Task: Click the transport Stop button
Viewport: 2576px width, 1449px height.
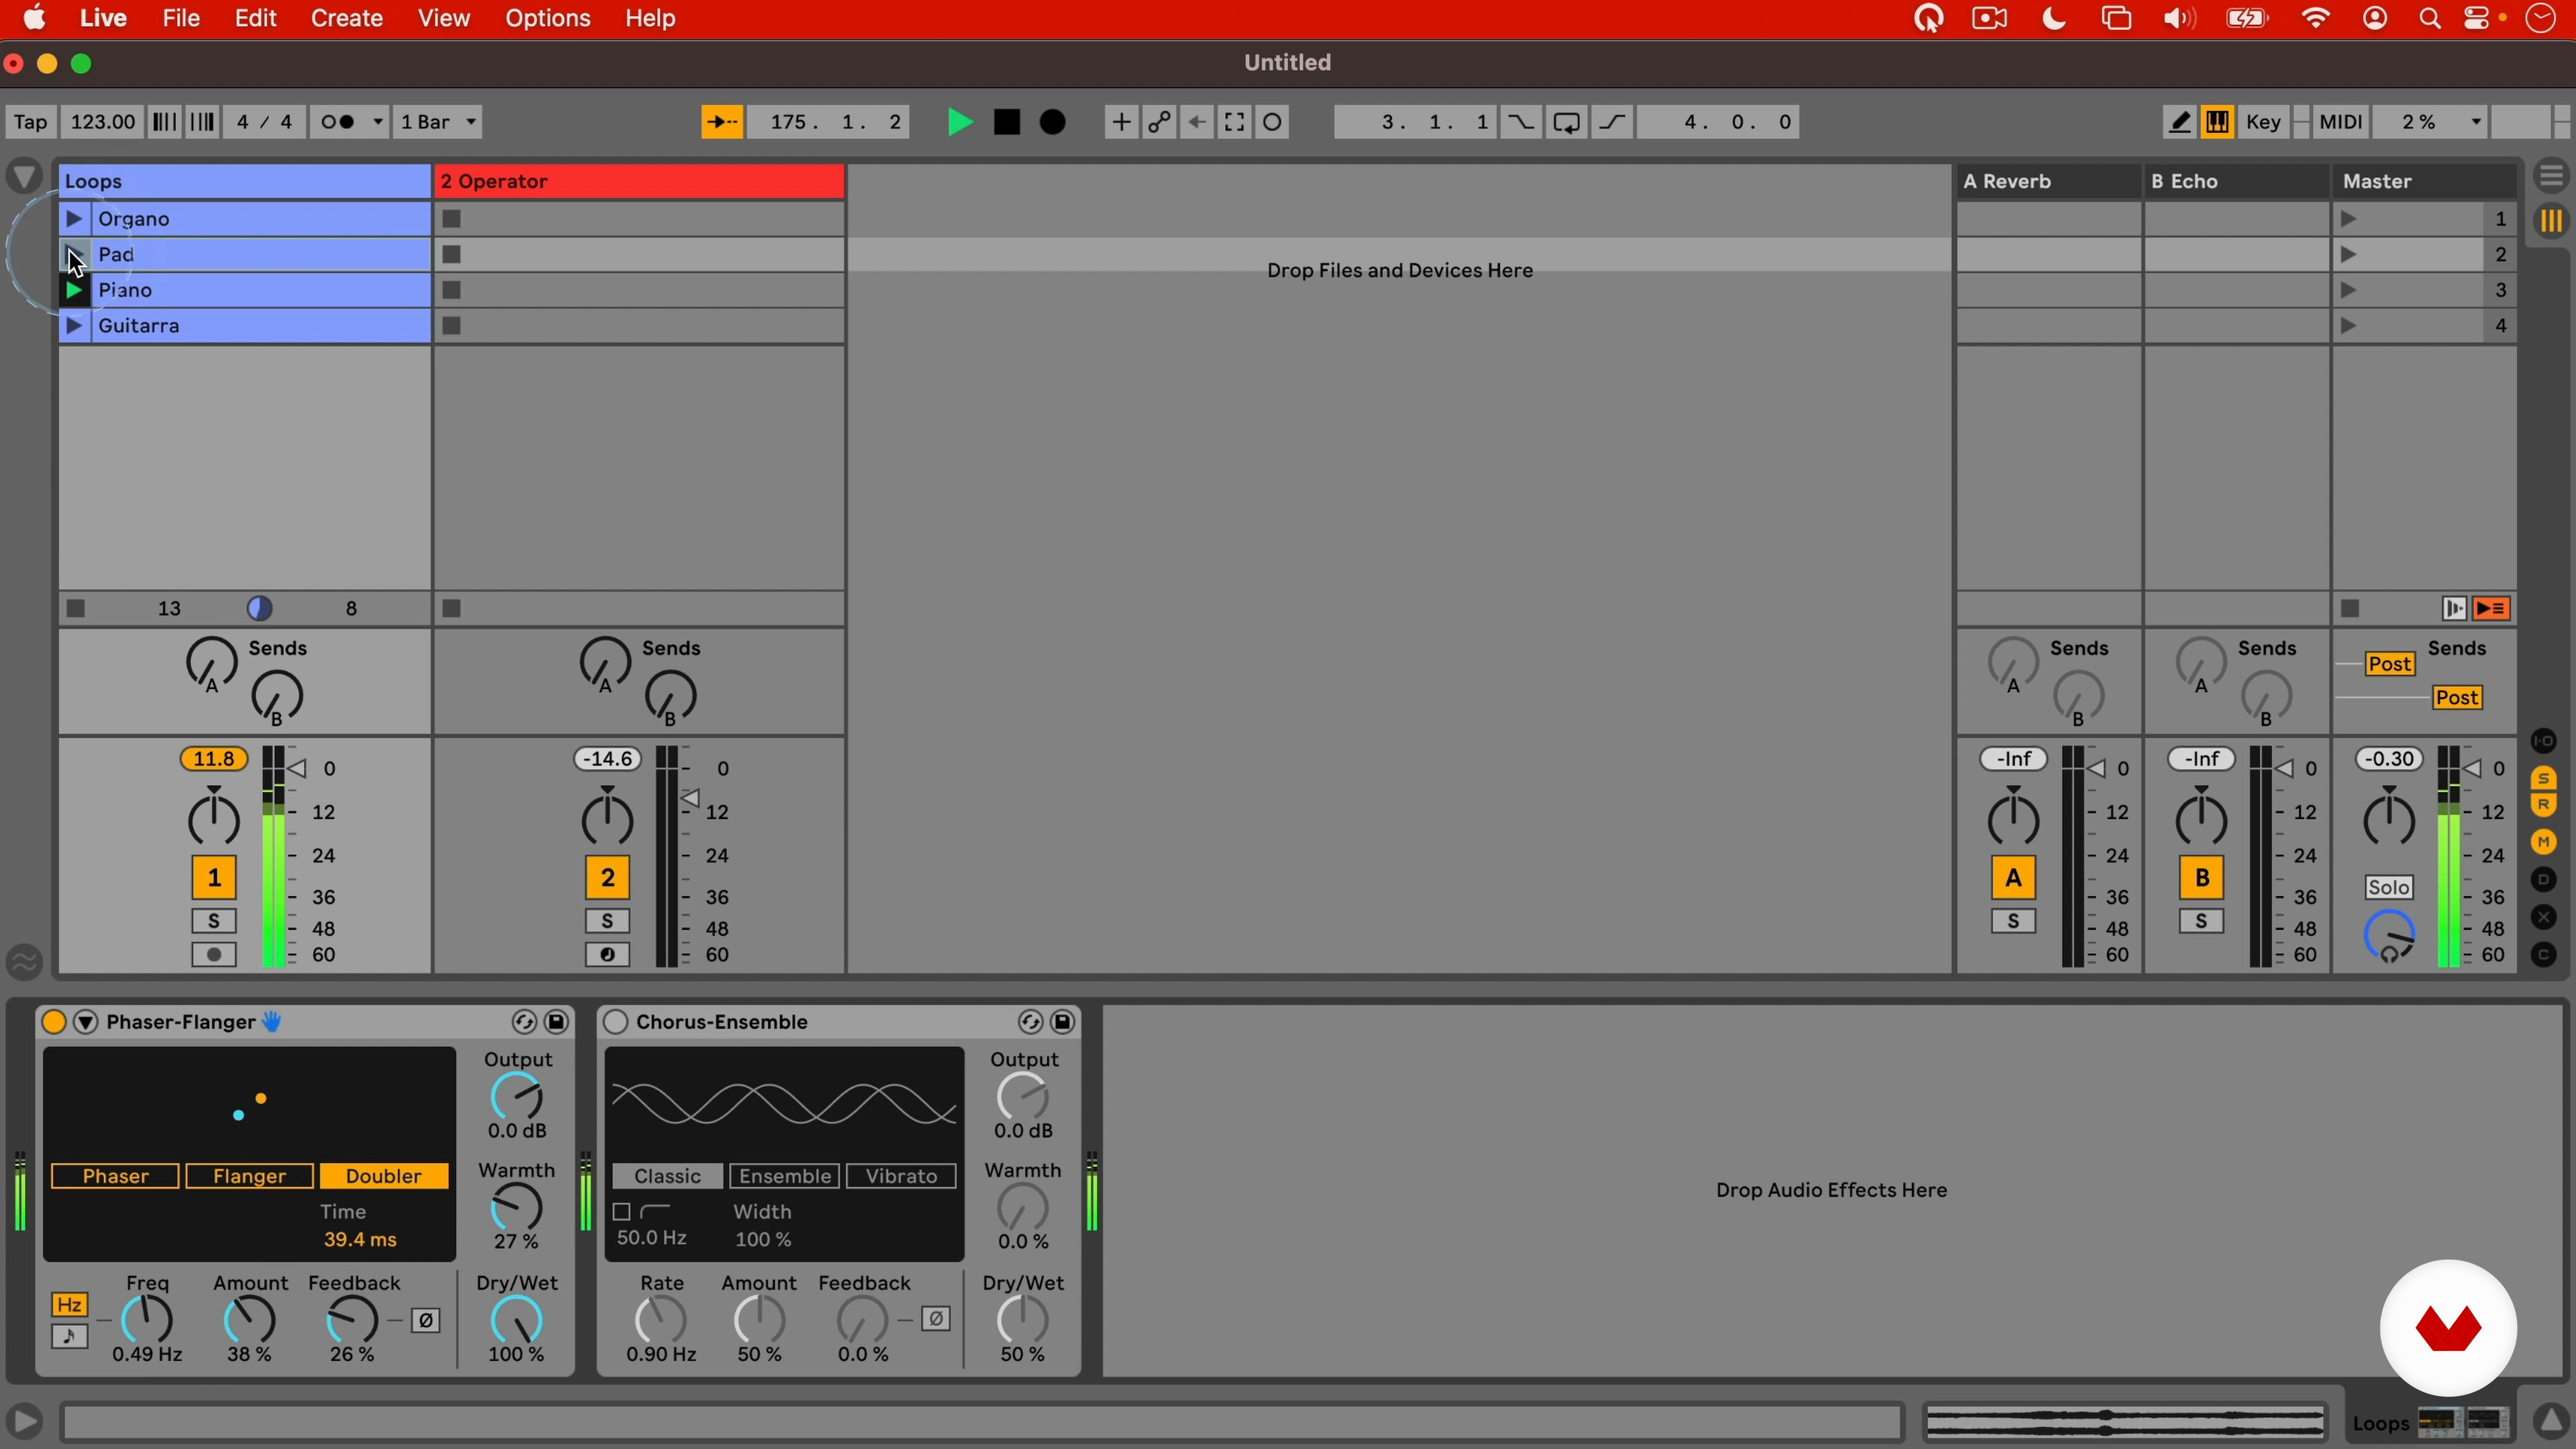Action: coord(1007,122)
